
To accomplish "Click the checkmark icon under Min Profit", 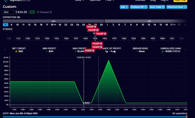I will coord(47,51).
